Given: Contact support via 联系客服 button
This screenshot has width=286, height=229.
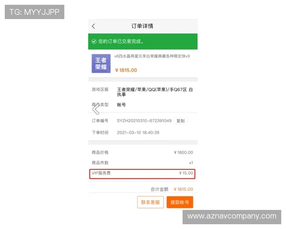Looking at the screenshot, I should point(151,202).
